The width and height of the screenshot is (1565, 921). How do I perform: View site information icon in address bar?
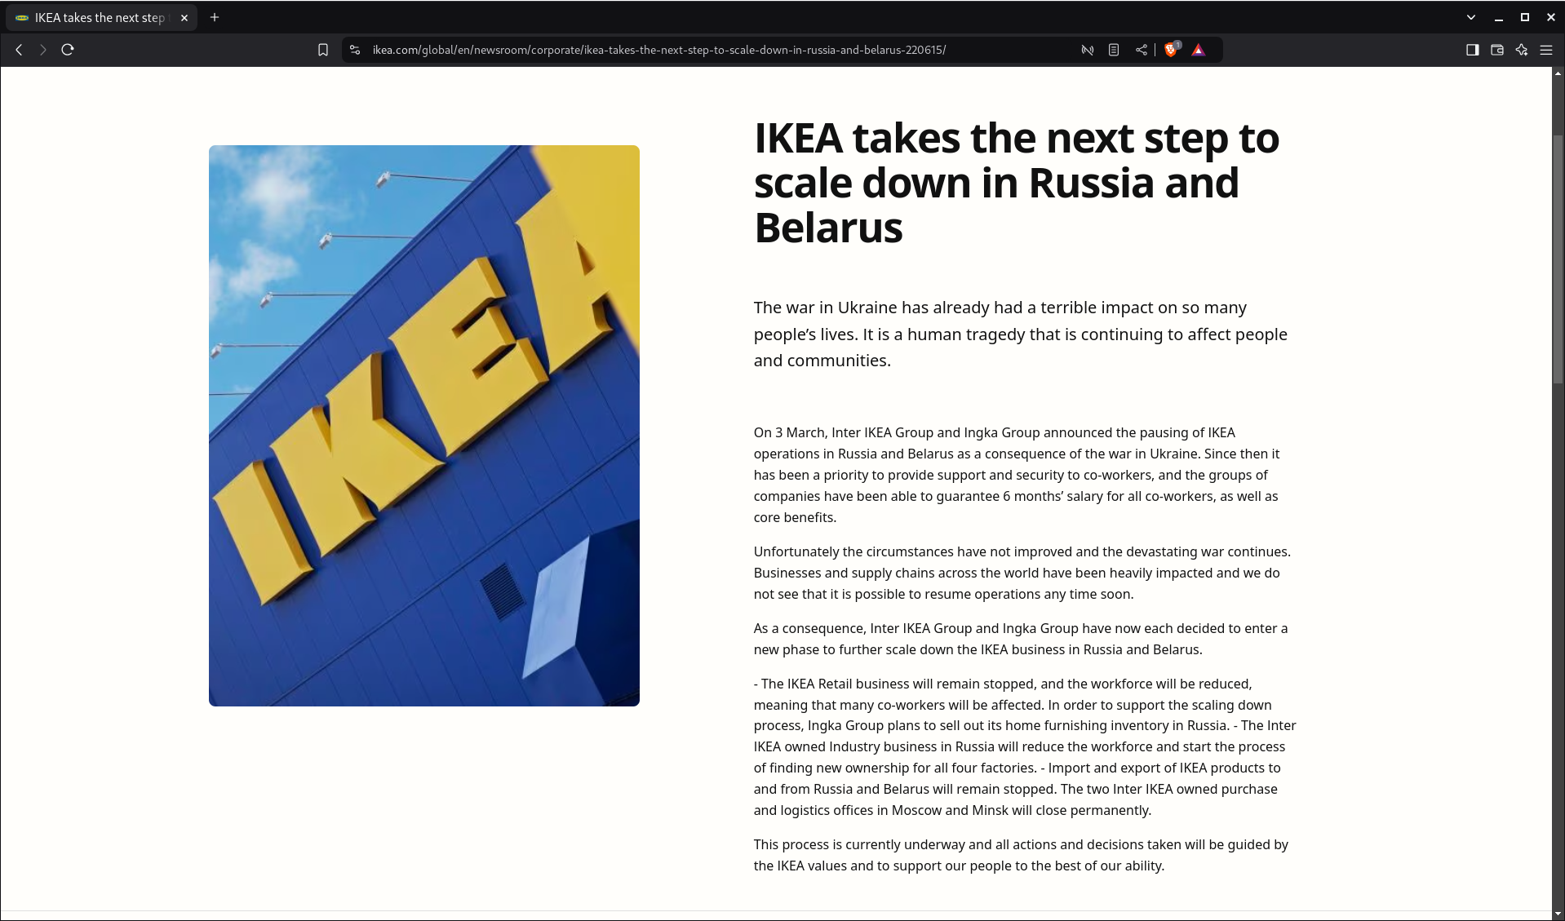point(355,50)
